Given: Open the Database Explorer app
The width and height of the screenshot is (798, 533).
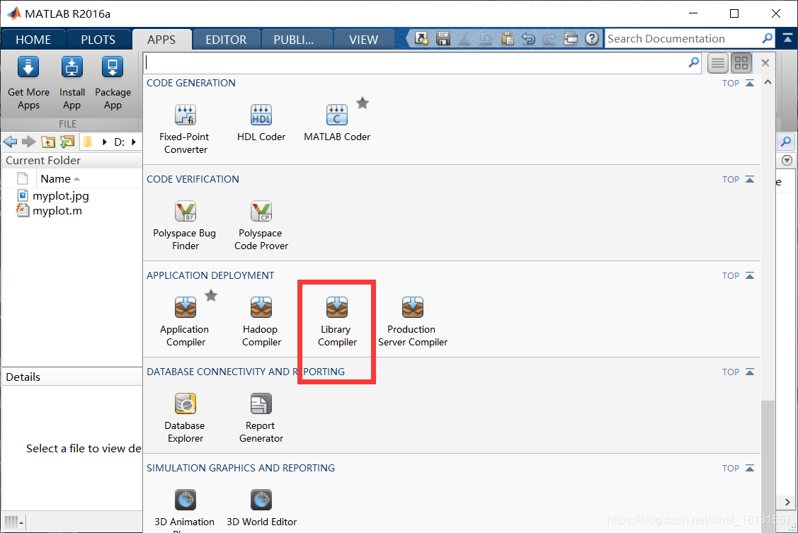Looking at the screenshot, I should coord(186,417).
